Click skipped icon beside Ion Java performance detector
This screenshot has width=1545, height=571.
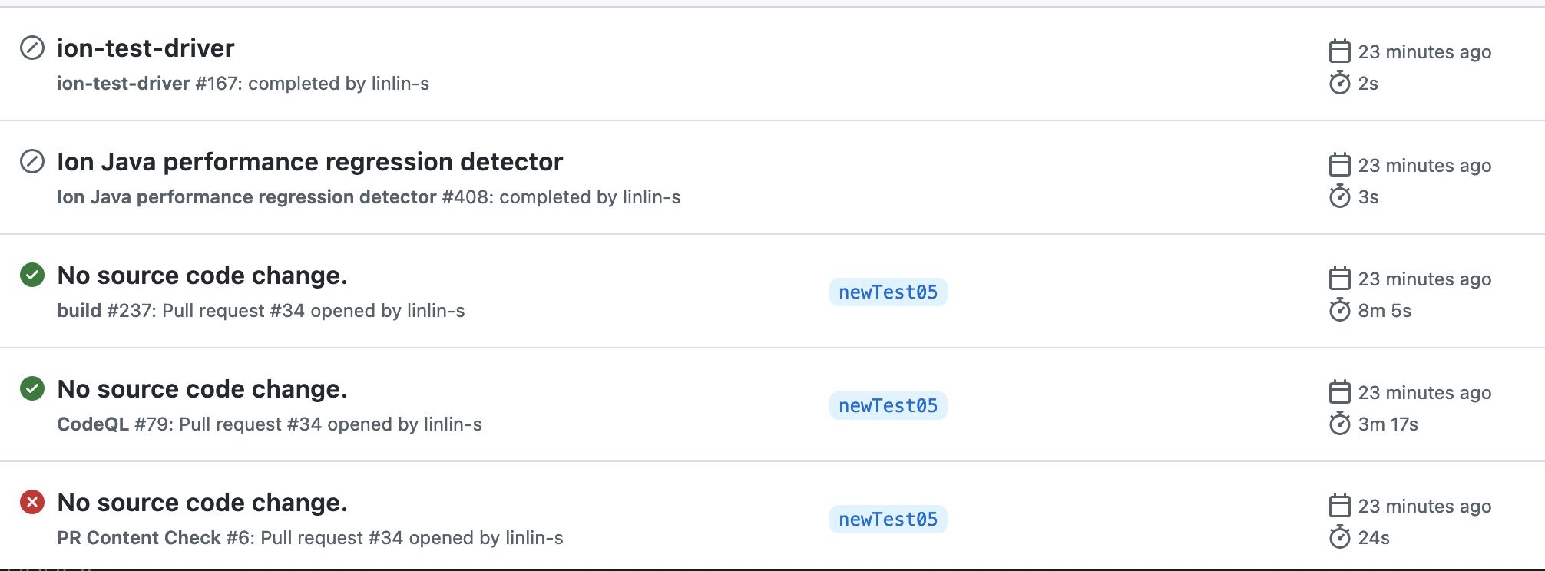tap(32, 162)
